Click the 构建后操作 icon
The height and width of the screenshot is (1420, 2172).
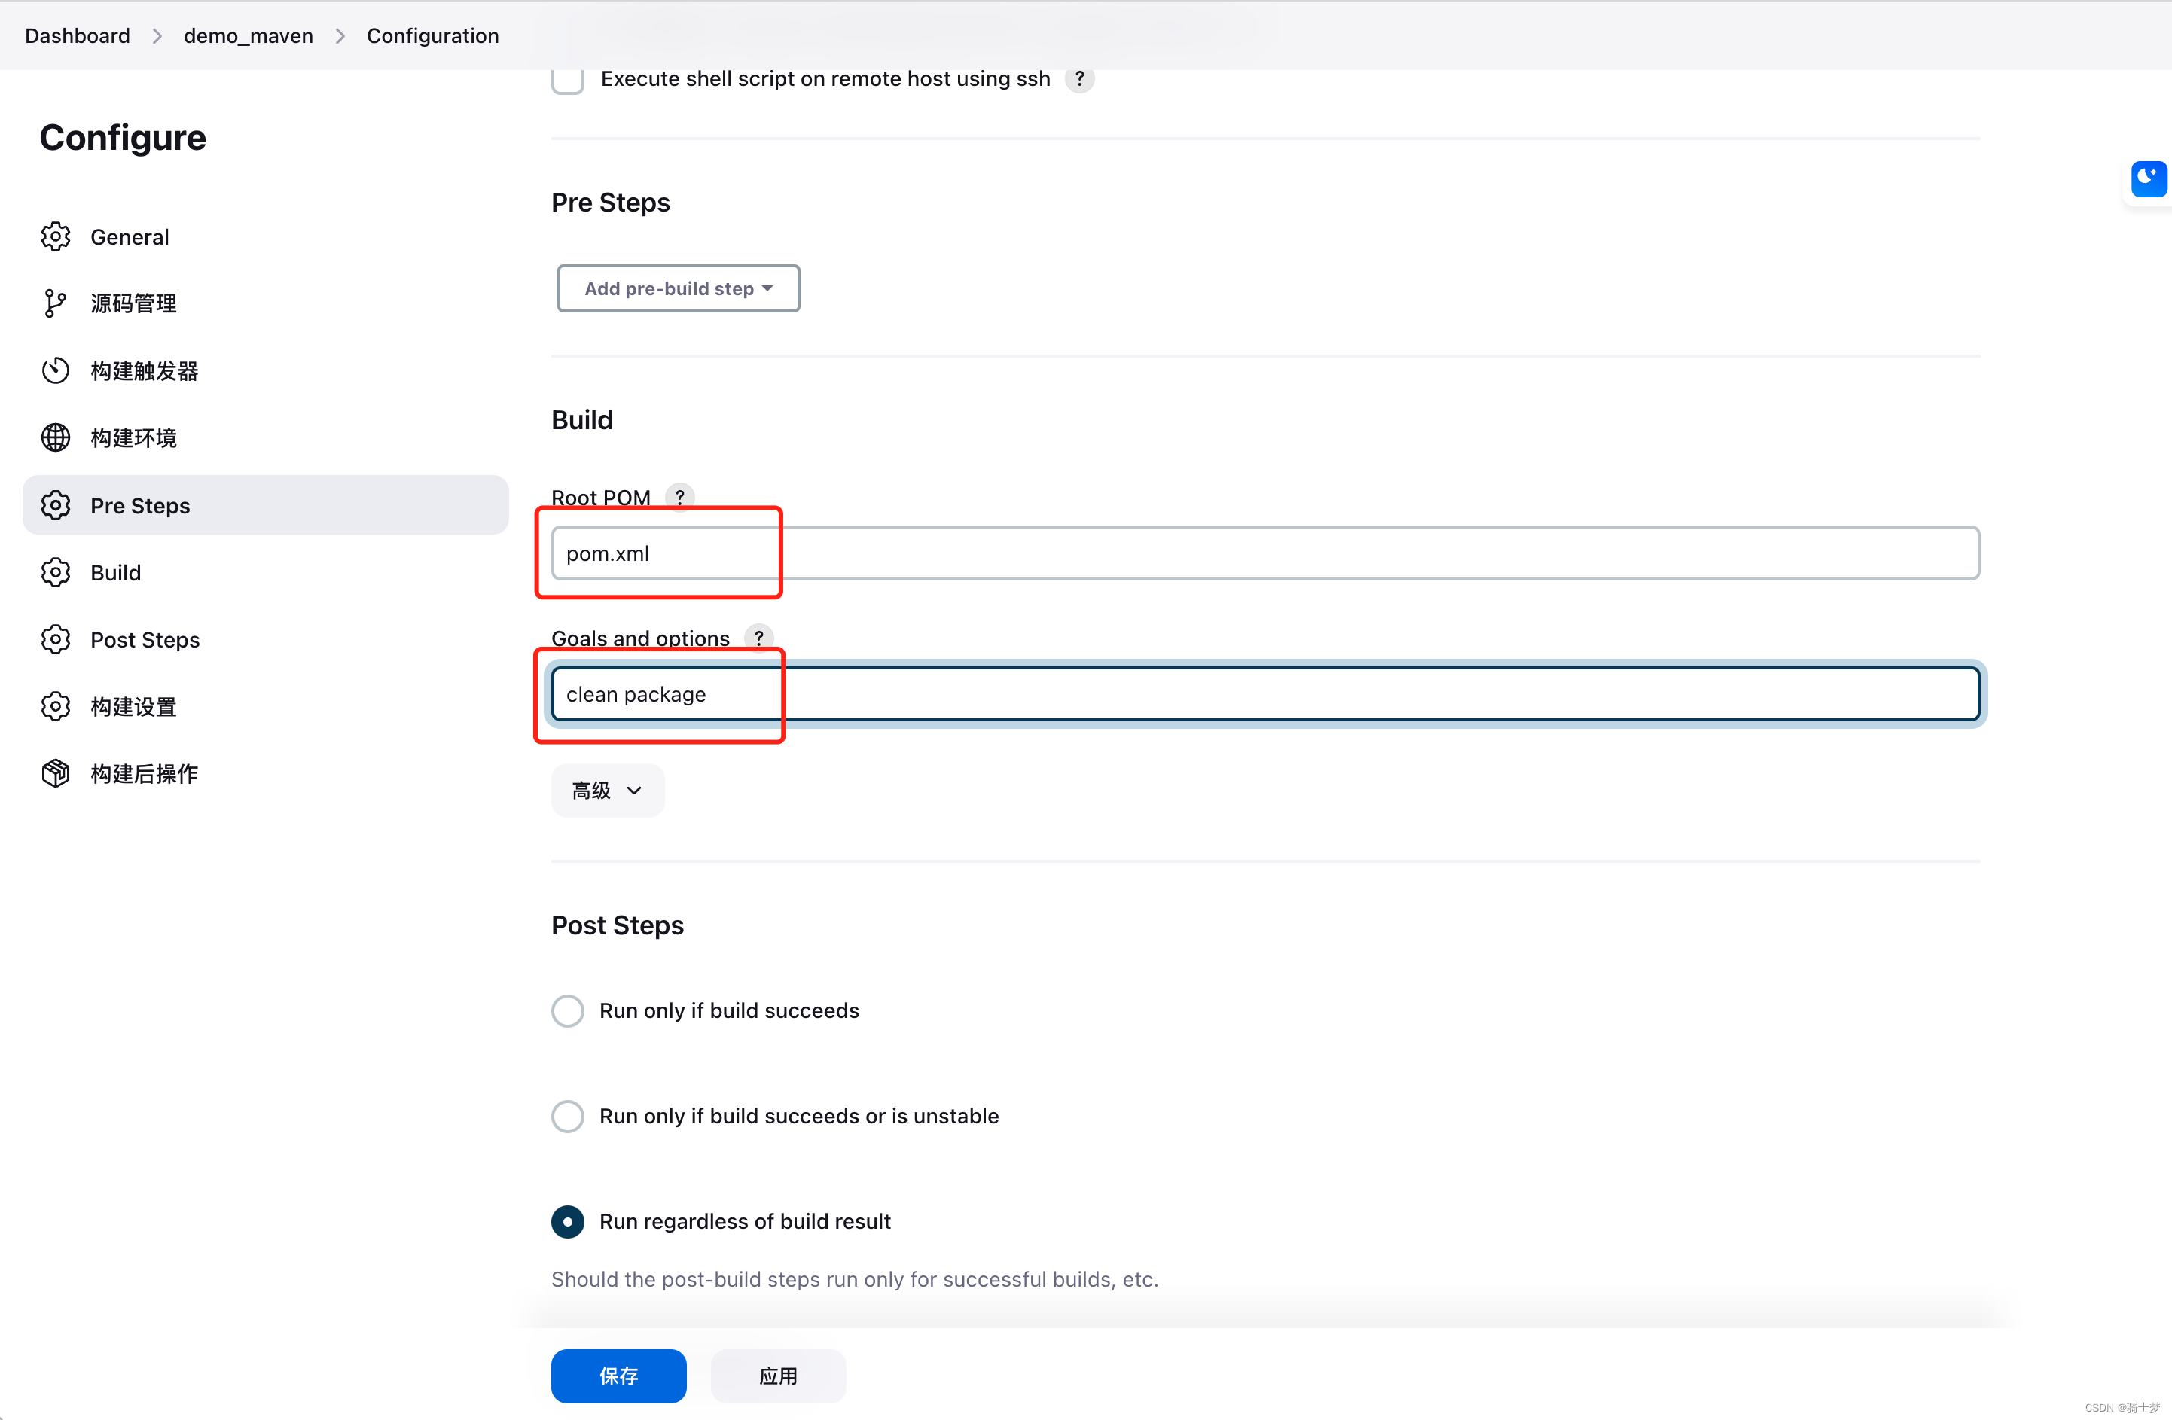[x=56, y=773]
